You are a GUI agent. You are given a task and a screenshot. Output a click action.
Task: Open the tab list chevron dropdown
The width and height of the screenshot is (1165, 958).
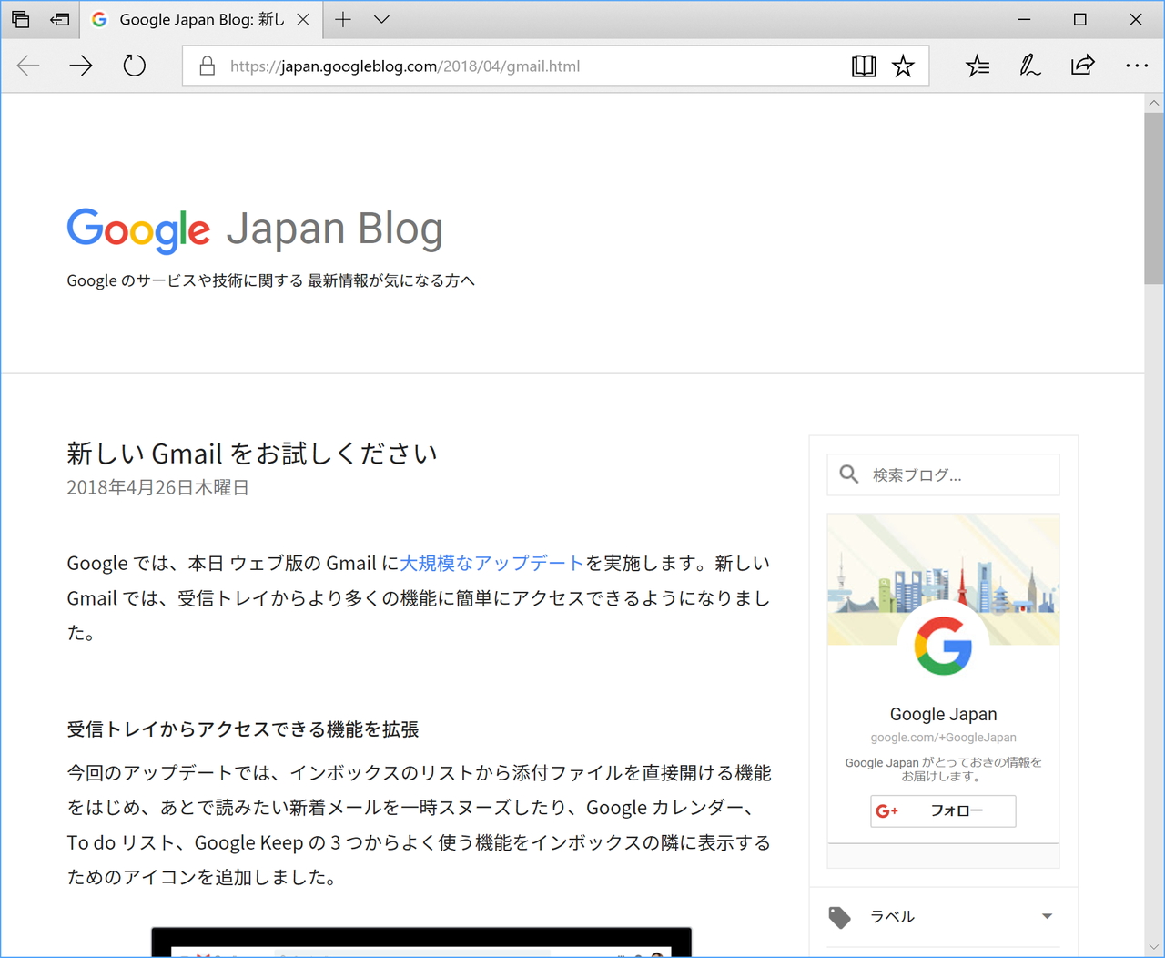[x=380, y=19]
